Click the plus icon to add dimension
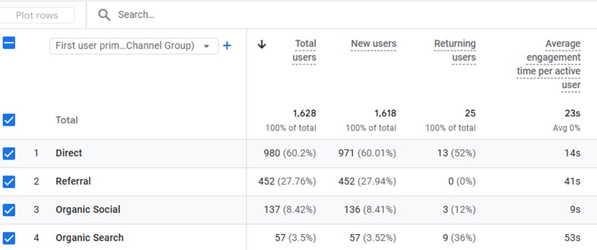The height and width of the screenshot is (250, 597). pyautogui.click(x=227, y=46)
